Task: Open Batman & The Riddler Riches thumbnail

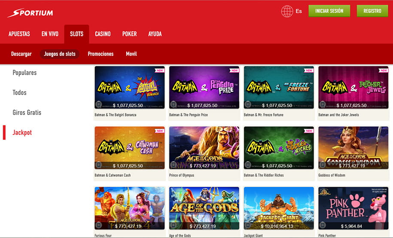Action: [279, 148]
